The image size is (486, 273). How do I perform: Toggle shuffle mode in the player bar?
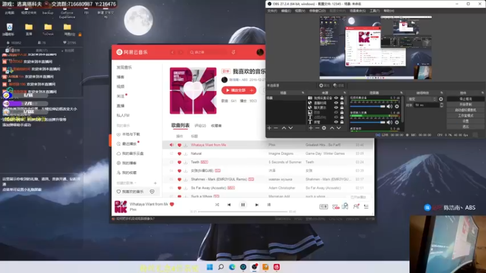217,204
